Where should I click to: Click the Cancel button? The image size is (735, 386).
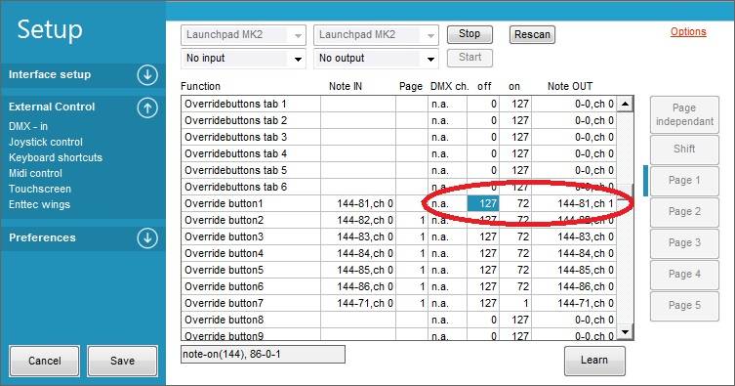pyautogui.click(x=45, y=361)
